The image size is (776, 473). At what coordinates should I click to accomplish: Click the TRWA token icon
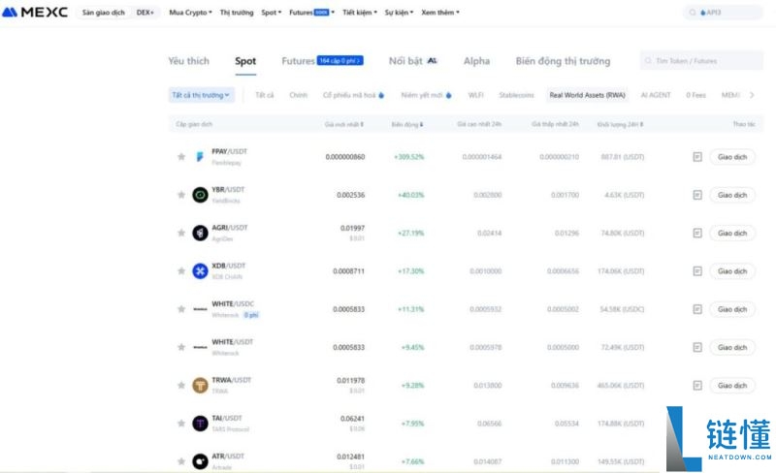tap(200, 385)
